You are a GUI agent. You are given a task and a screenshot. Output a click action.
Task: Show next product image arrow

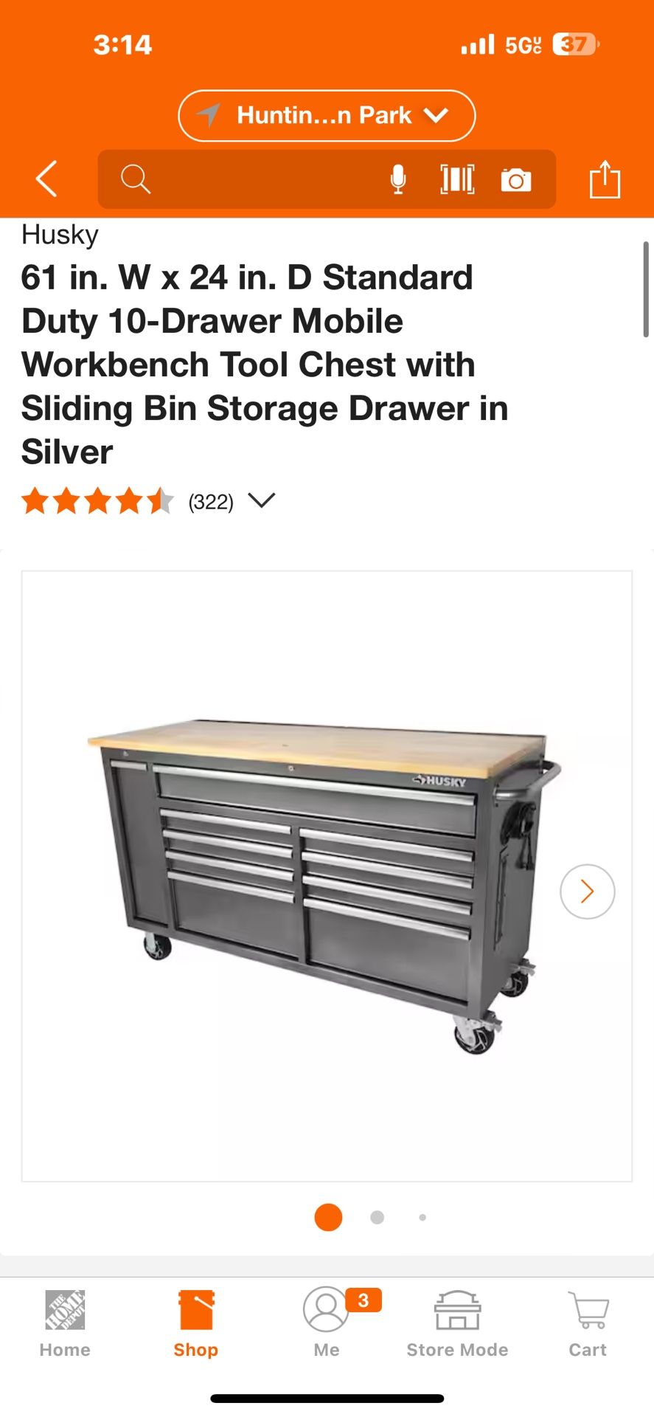[588, 892]
